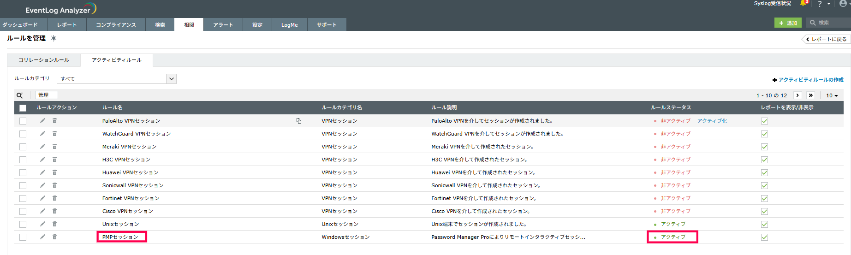Toggle report visibility for PaloAlto VPNセッション
The height and width of the screenshot is (255, 851).
pyautogui.click(x=764, y=121)
